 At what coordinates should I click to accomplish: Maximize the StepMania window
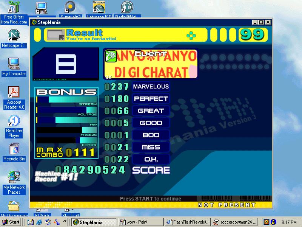coord(261,22)
